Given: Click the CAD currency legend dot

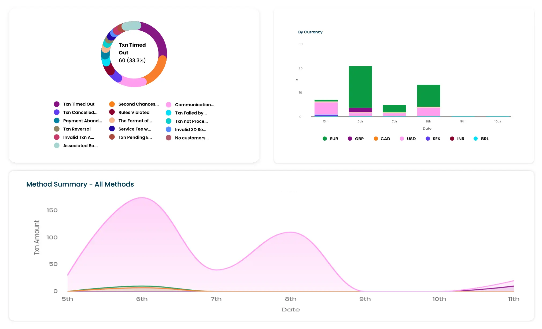Looking at the screenshot, I should pos(376,139).
